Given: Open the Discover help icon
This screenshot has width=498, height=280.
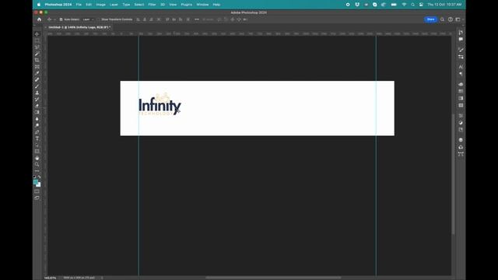Looking at the screenshot, I should point(450,19).
